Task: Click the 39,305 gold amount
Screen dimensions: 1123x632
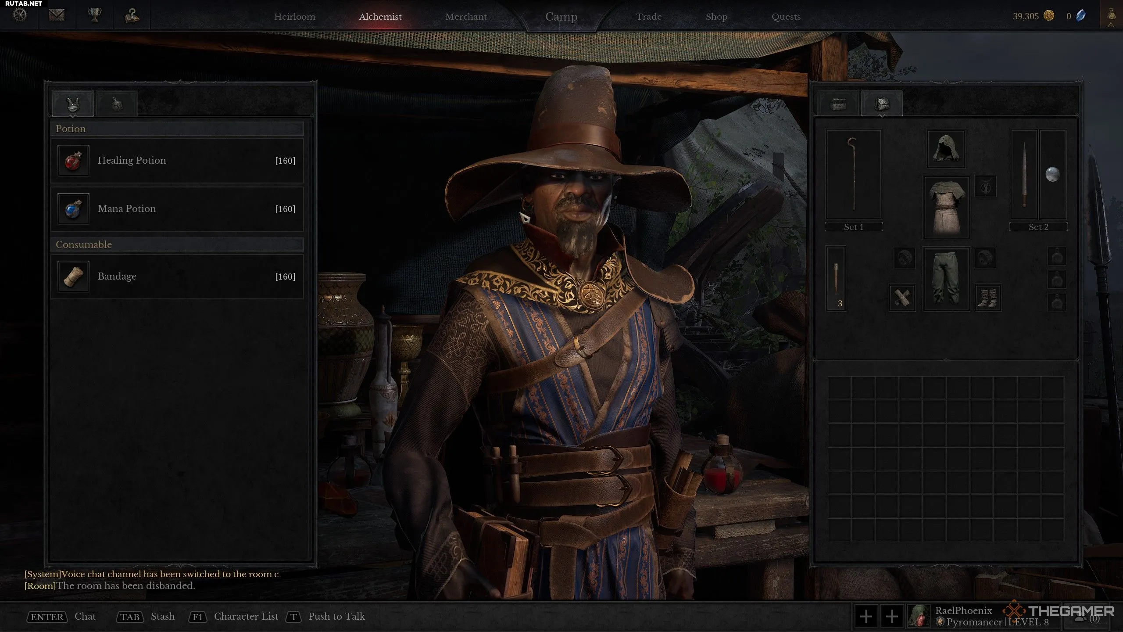Action: click(x=1026, y=16)
